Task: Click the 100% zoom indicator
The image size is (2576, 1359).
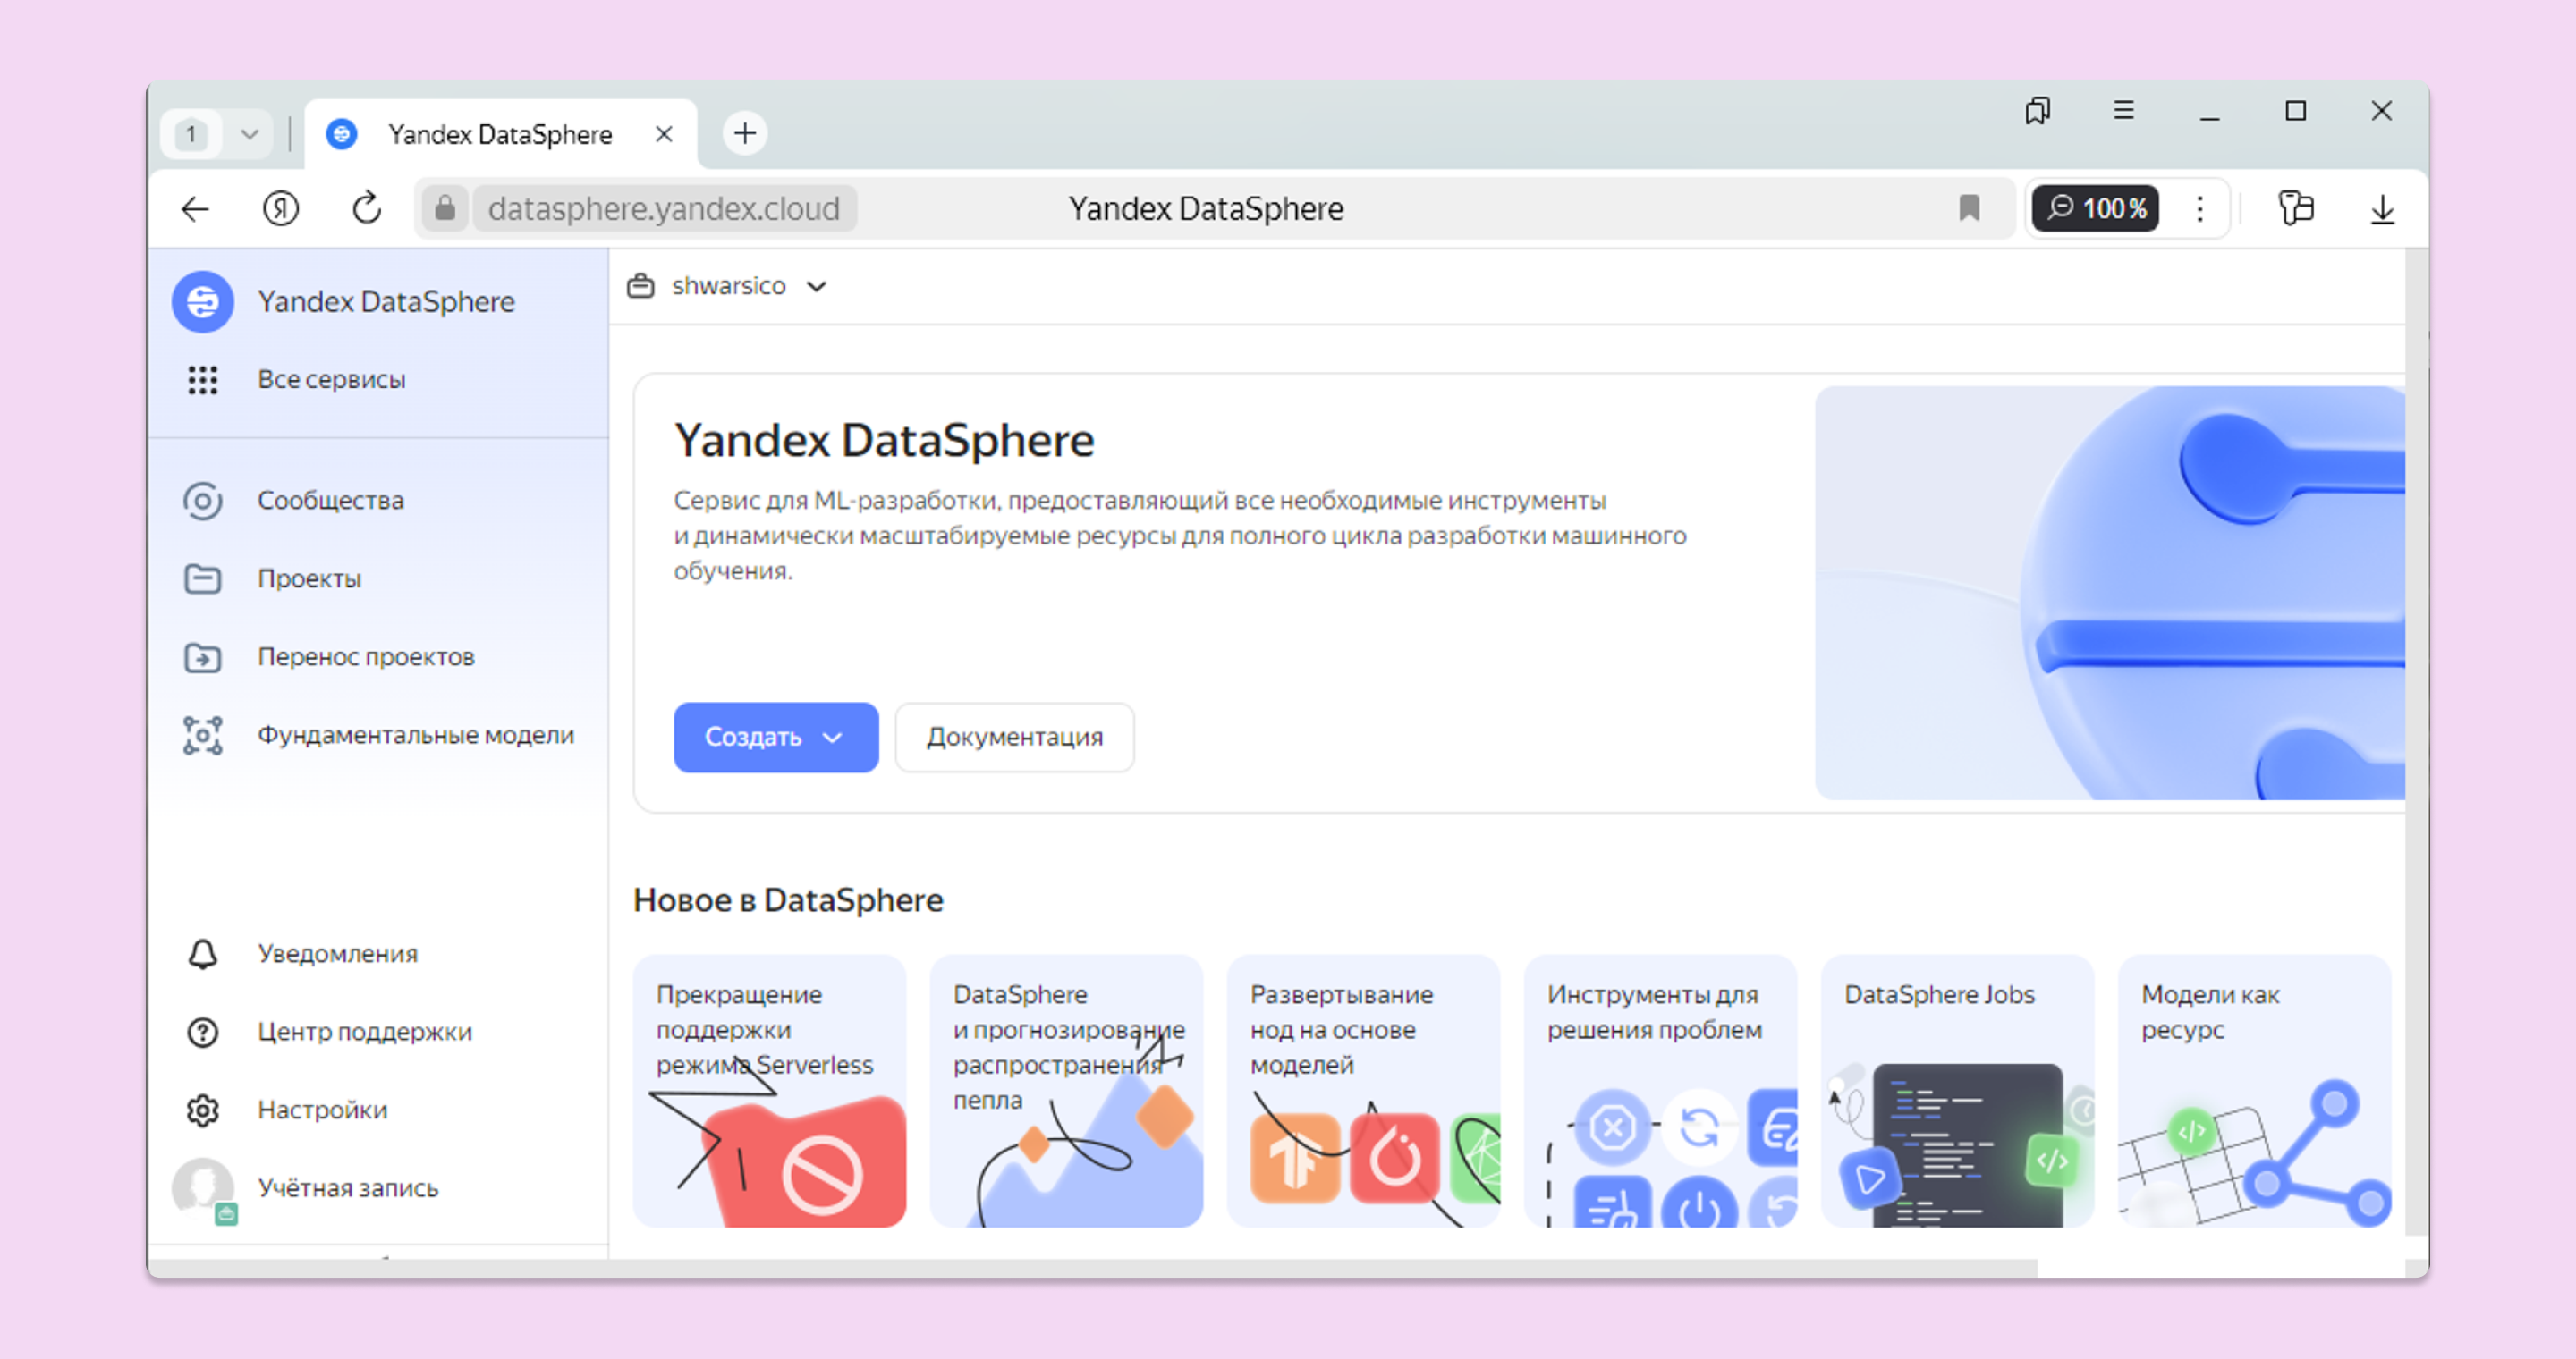Action: click(2096, 209)
